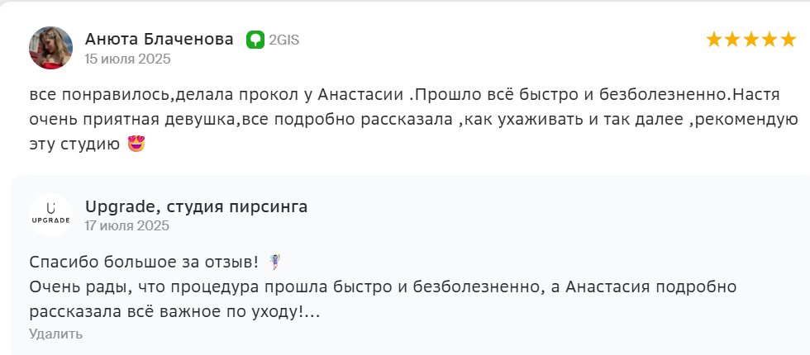The height and width of the screenshot is (355, 810).
Task: Click the Удалить link under the reply
Action: coord(55,334)
